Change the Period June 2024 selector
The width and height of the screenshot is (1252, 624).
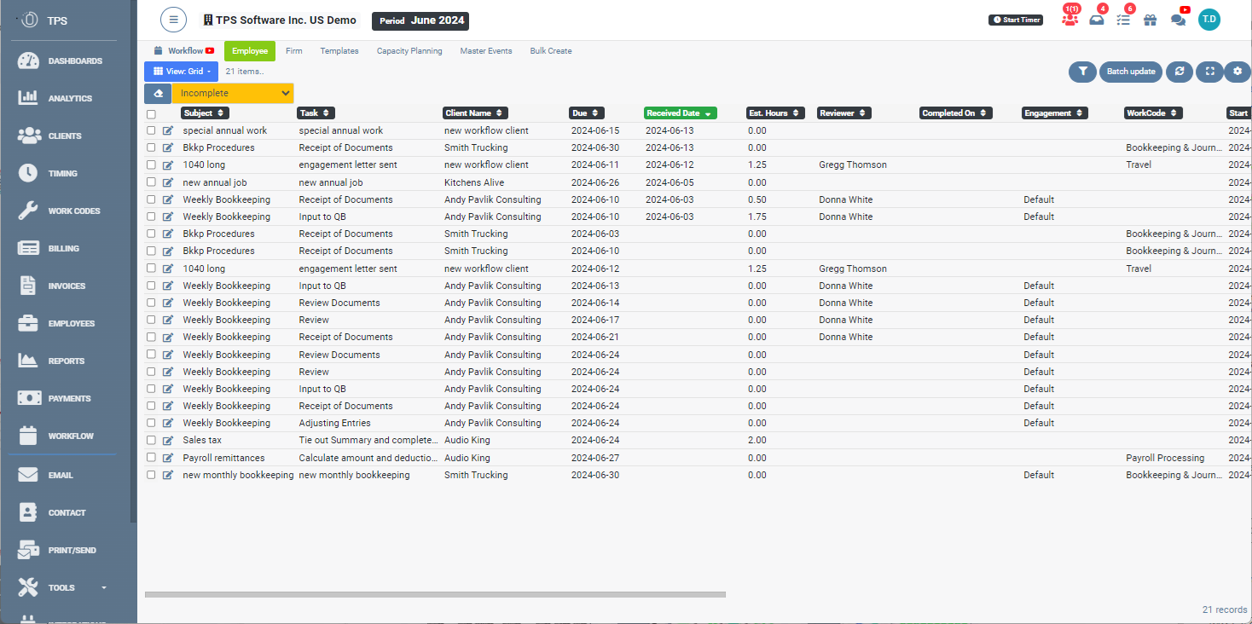pos(420,20)
